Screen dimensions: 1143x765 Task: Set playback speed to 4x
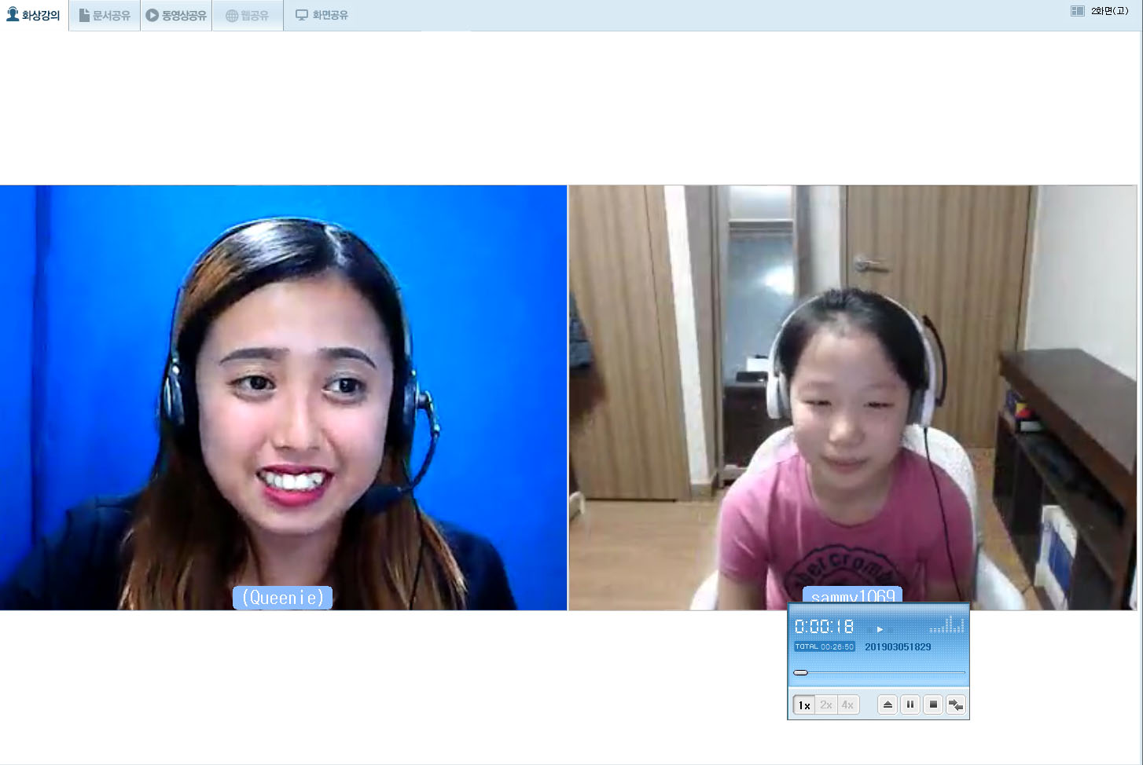847,705
